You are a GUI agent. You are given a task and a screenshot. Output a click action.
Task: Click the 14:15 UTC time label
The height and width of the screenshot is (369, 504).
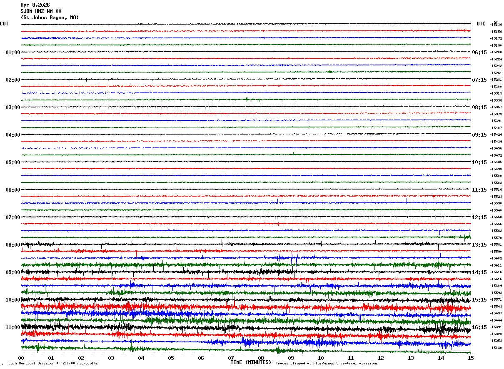(479, 272)
